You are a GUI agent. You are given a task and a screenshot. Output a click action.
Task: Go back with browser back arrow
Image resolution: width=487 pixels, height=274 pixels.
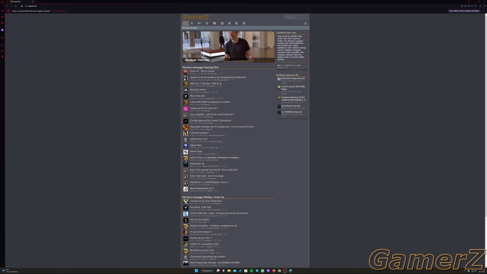pos(7,6)
